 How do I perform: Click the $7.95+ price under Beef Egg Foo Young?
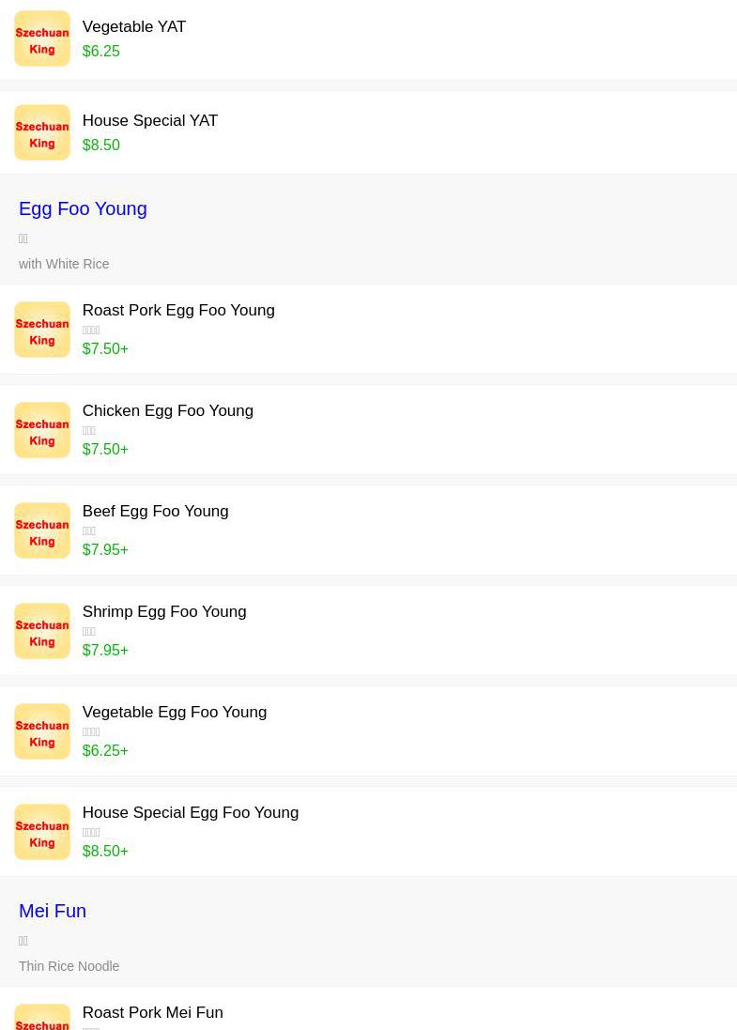tap(105, 550)
